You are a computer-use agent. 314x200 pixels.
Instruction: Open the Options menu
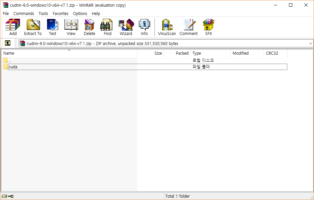point(80,14)
